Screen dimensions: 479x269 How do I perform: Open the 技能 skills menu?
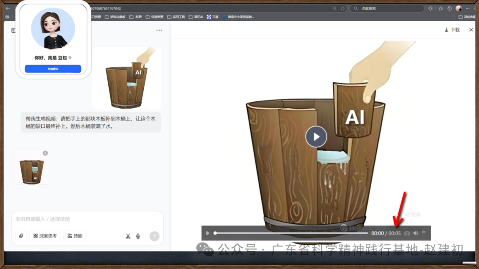click(x=75, y=236)
